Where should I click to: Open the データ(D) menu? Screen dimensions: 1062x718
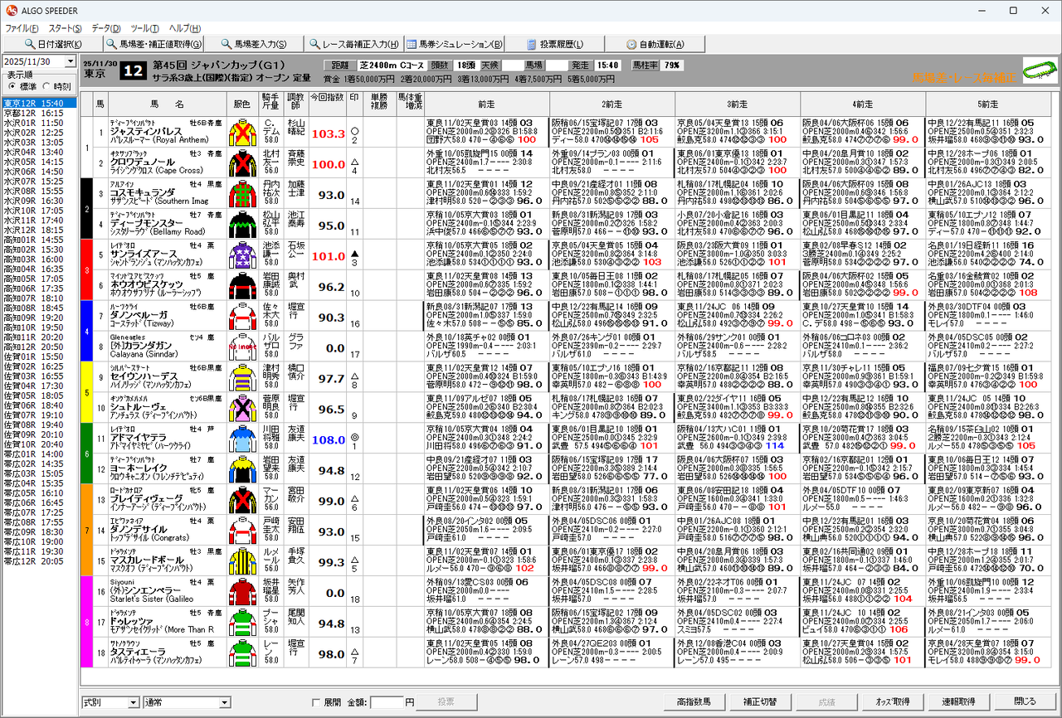[107, 27]
